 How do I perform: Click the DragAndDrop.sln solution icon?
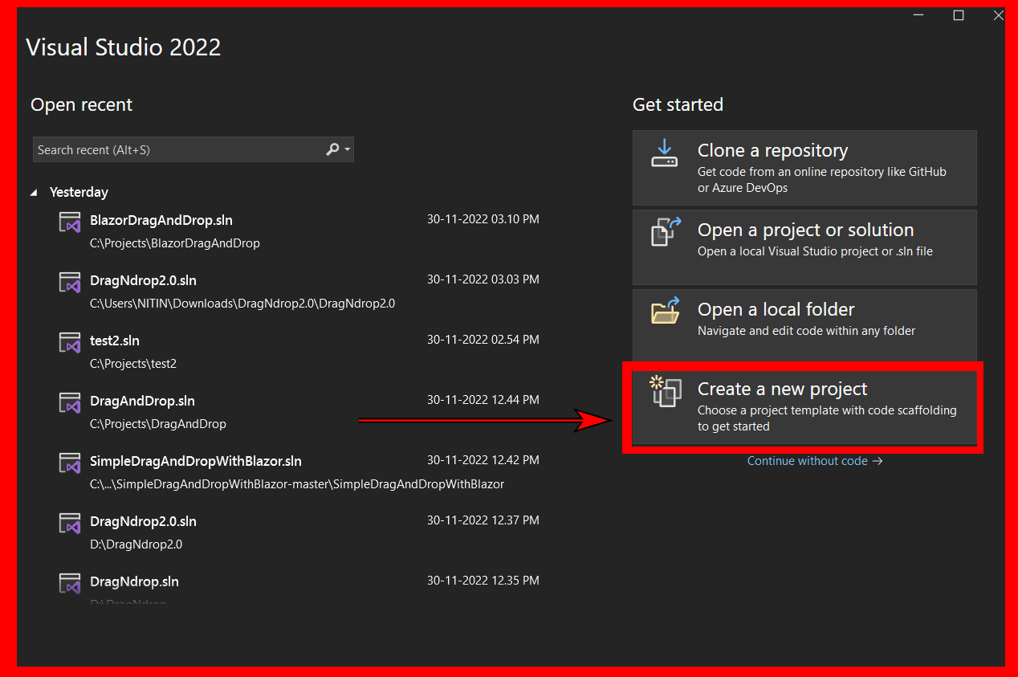[70, 402]
